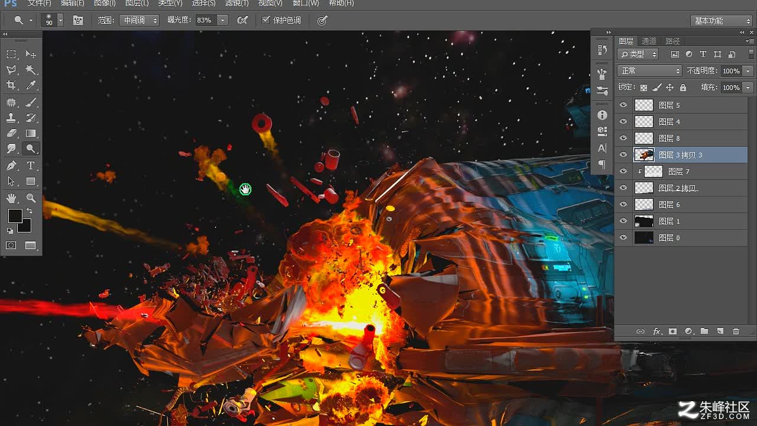This screenshot has height=426, width=757.
Task: Toggle tablet pressure controls size
Action: point(322,20)
